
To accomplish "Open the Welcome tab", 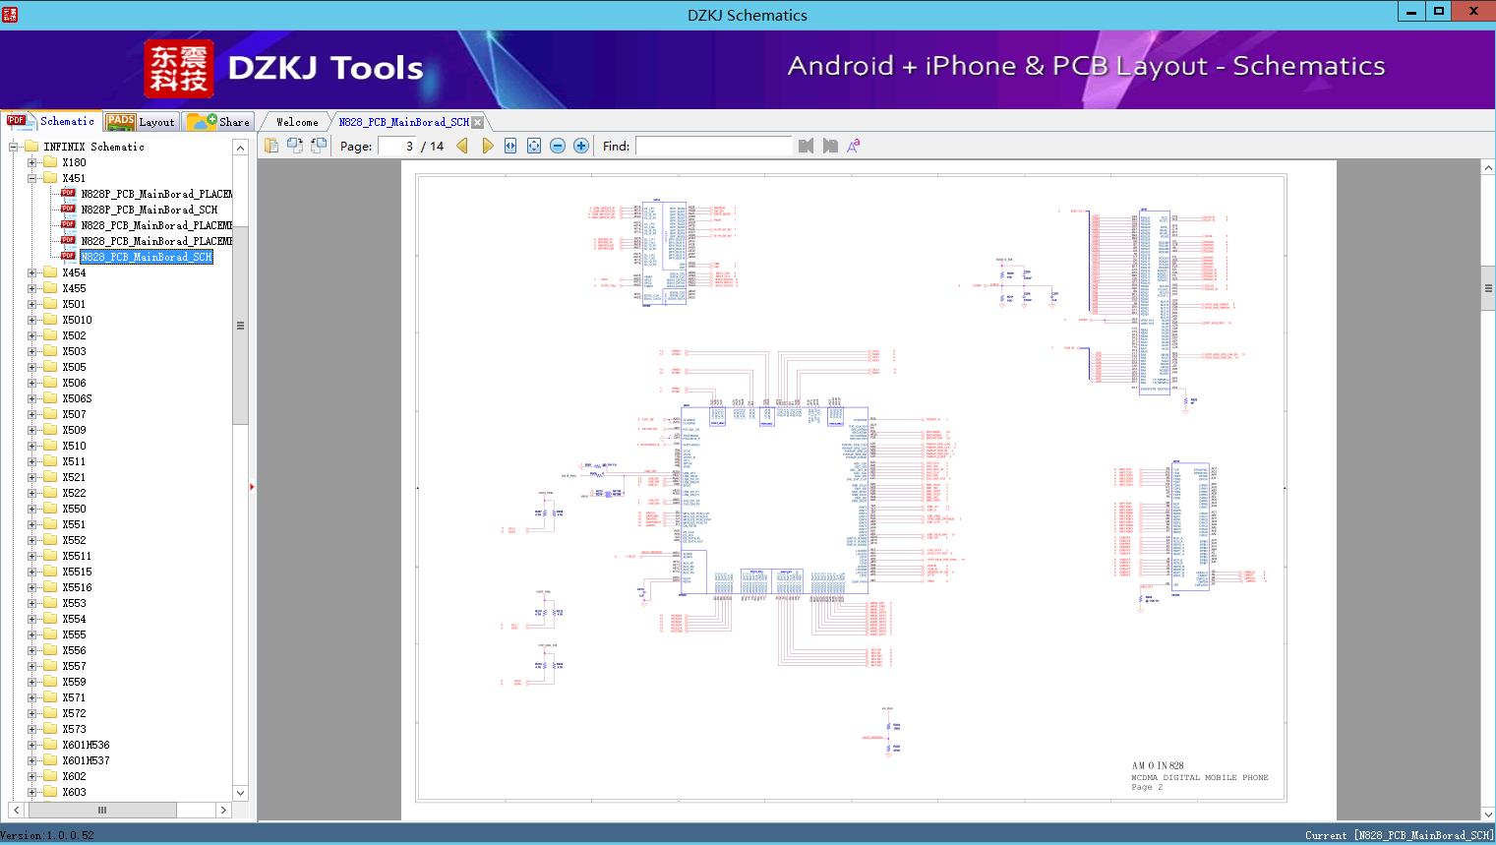I will (297, 122).
